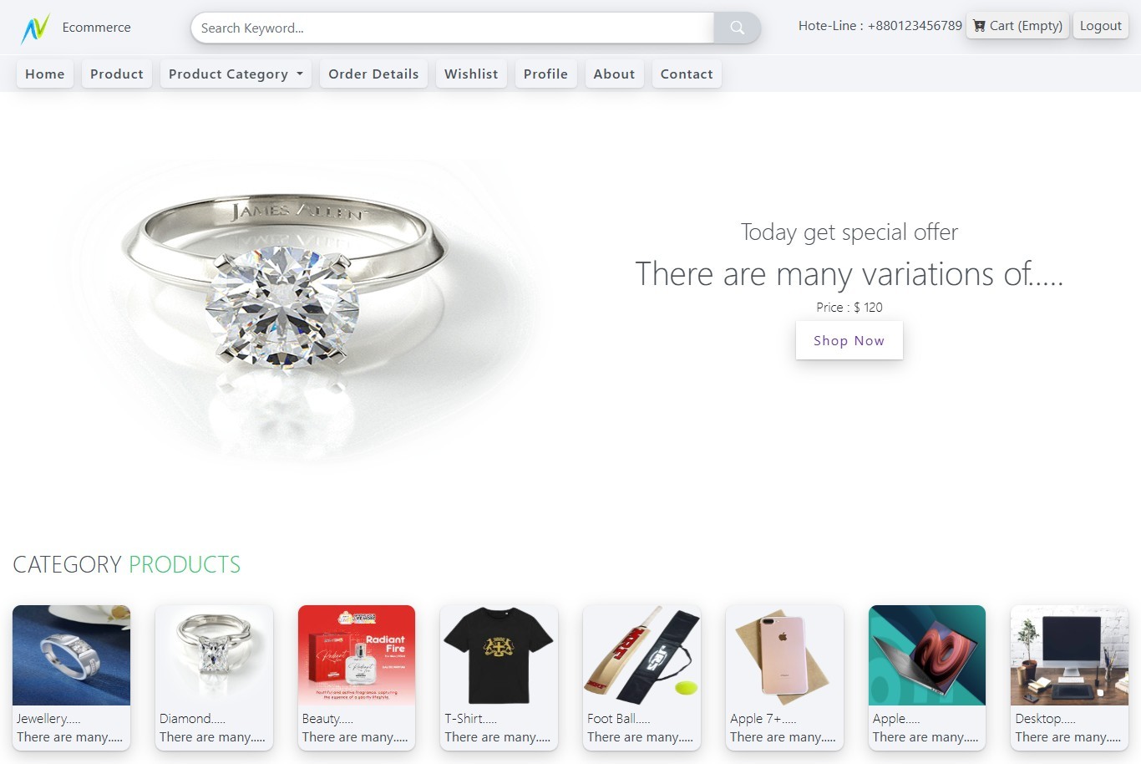Click the magnifying glass search icon
Viewport: 1141px width, 764px height.
click(x=737, y=28)
